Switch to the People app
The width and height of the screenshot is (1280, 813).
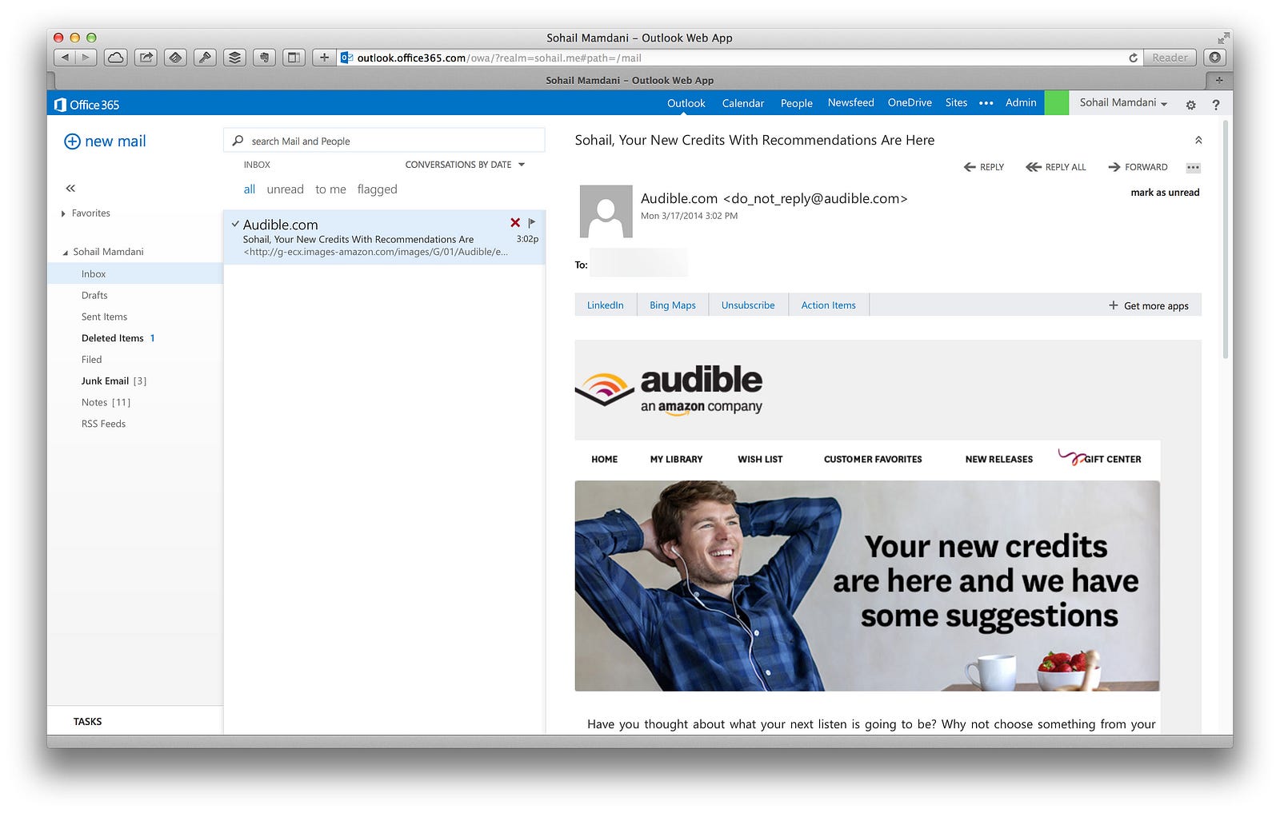(796, 103)
